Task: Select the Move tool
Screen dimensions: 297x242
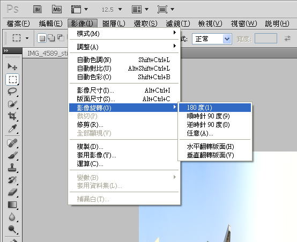Action: click(x=12, y=66)
